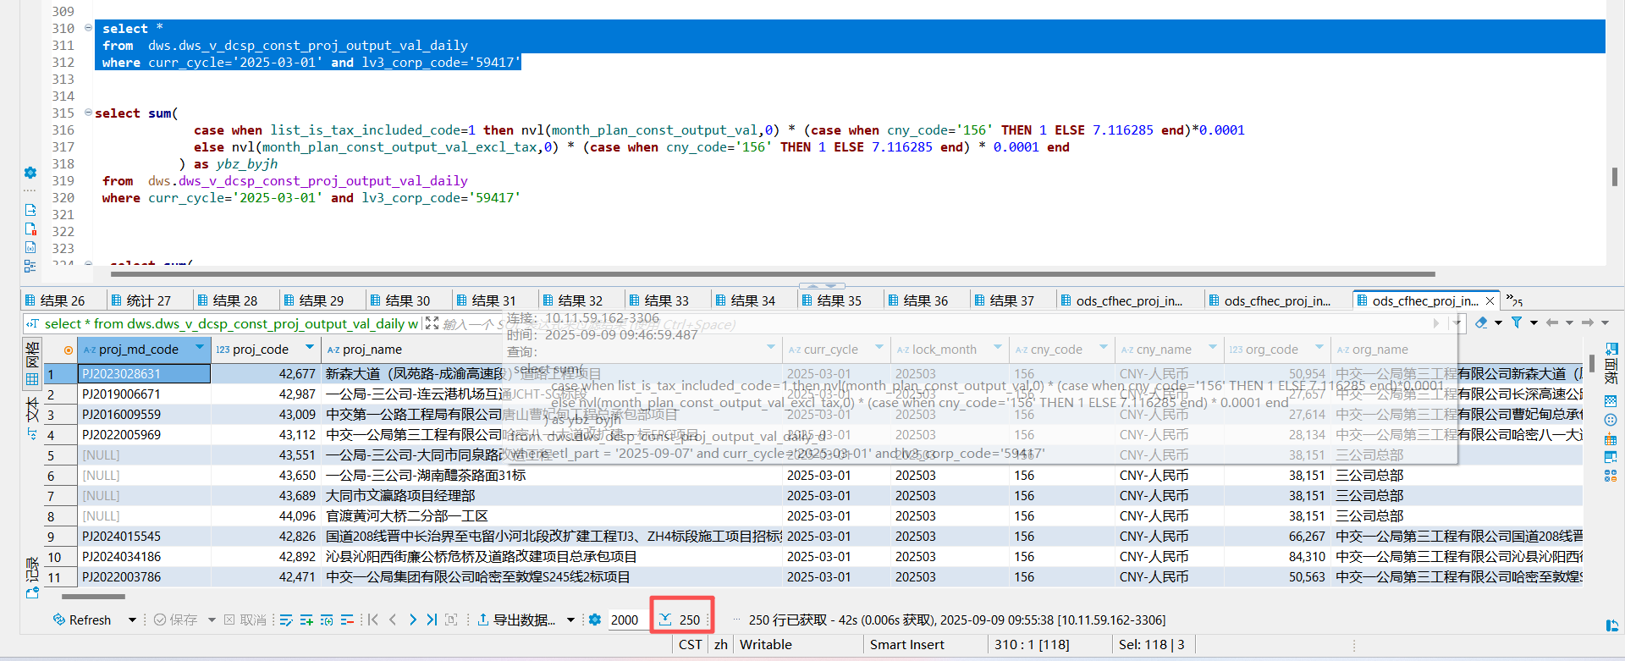Open proj_md_code column filter dropdown
Image resolution: width=1625 pixels, height=661 pixels.
(200, 348)
